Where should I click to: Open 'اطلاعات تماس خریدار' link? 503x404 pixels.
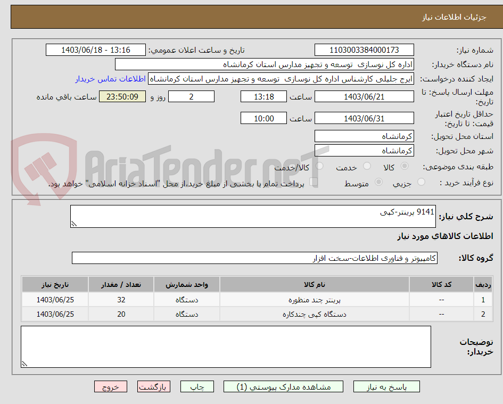click(110, 79)
